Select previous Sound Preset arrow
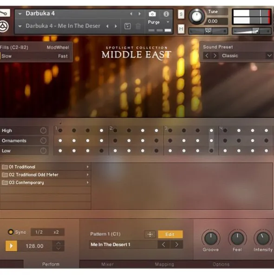Viewport: 274px width, 275px height. [207, 56]
